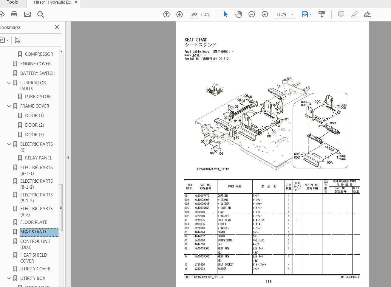Share the PDF via the upload icon

pos(3,14)
